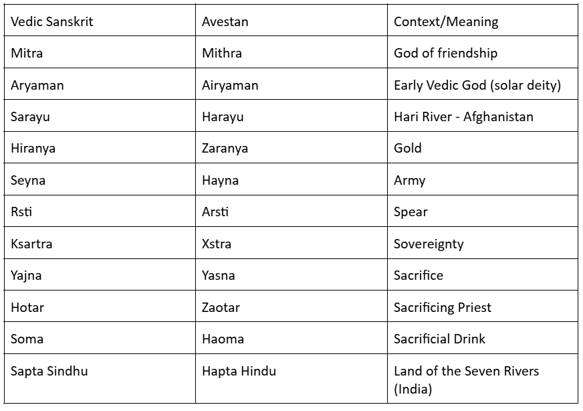583x411 pixels.
Task: Click the 'Mithra' cell
Action: click(291, 52)
